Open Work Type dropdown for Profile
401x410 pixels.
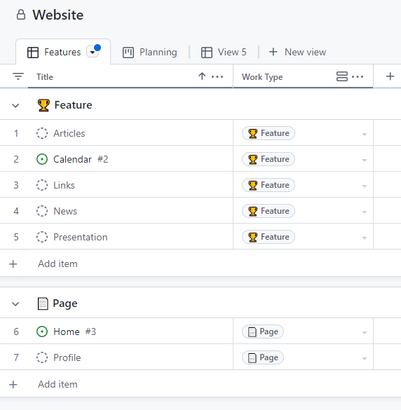pos(364,358)
